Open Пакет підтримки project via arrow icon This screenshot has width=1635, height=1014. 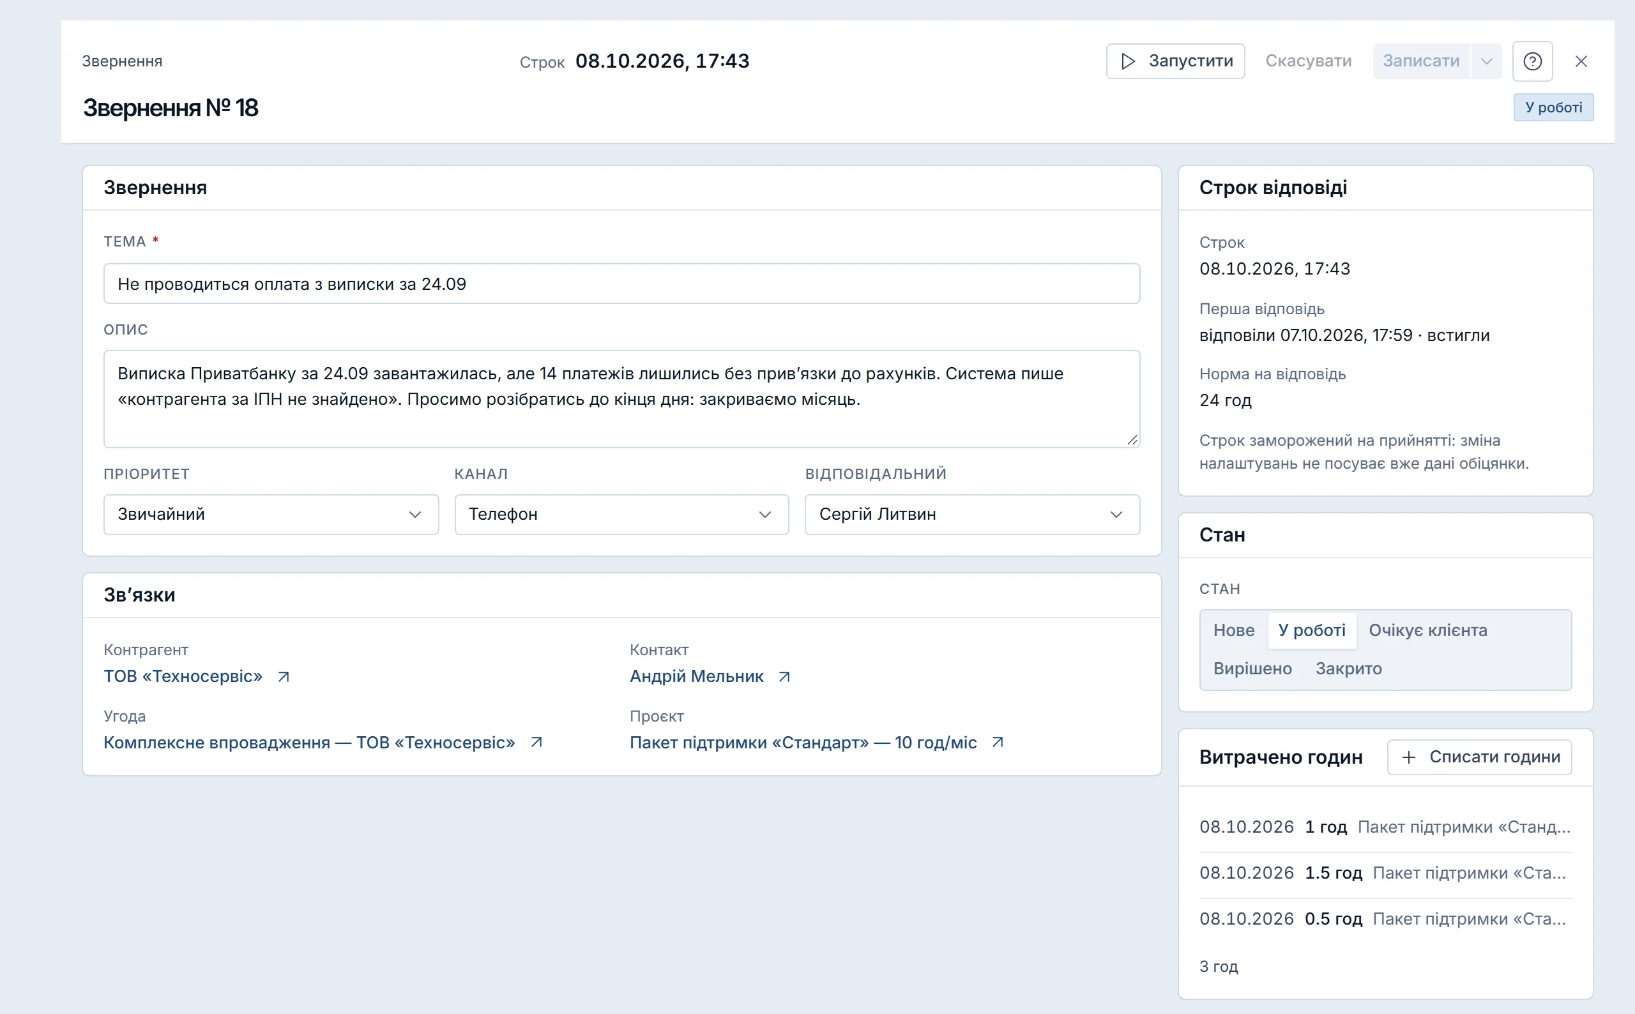998,743
